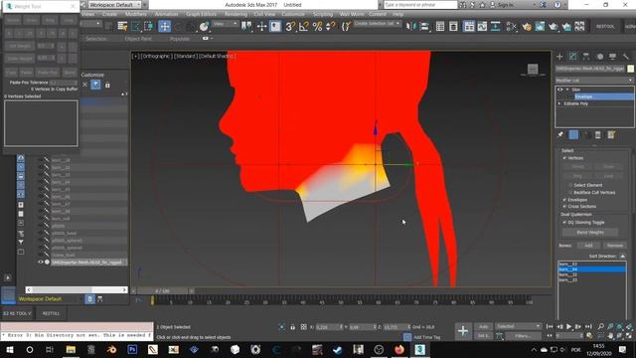Viewport: 636px width, 358px height.
Task: Activate Select and Place tool
Action: 204,27
